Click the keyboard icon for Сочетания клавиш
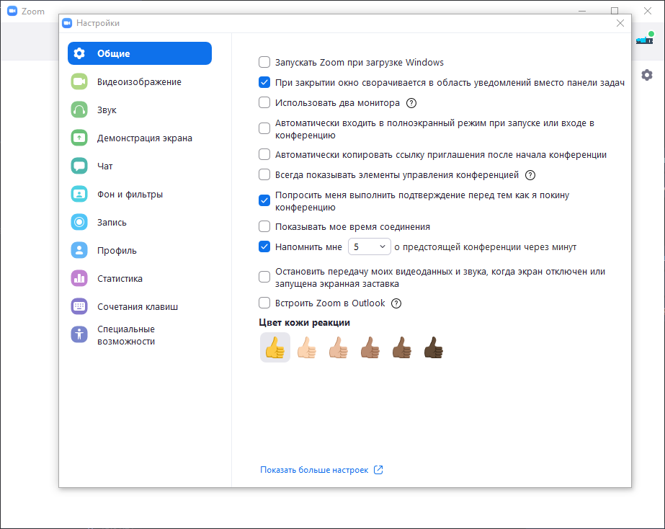The width and height of the screenshot is (665, 529). [x=79, y=307]
